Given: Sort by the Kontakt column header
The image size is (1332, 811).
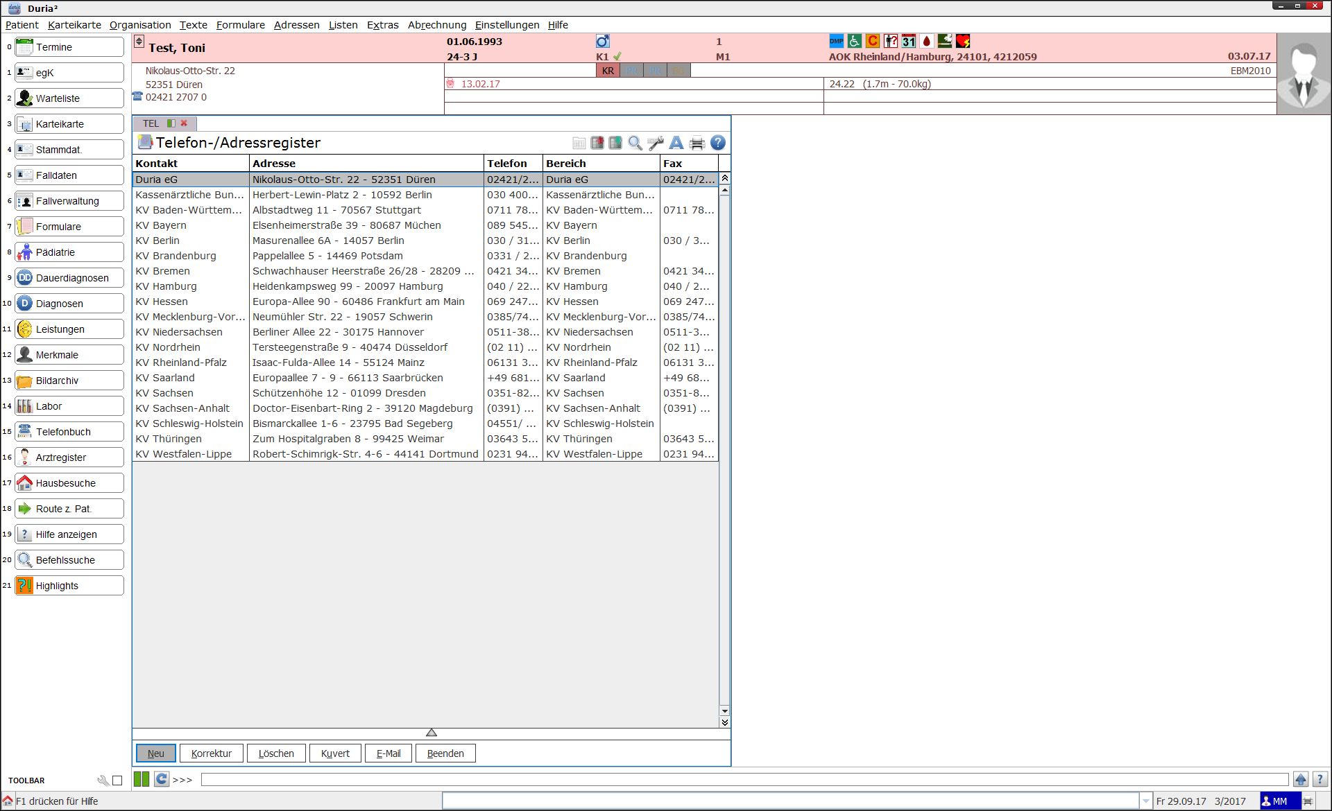Looking at the screenshot, I should [191, 164].
